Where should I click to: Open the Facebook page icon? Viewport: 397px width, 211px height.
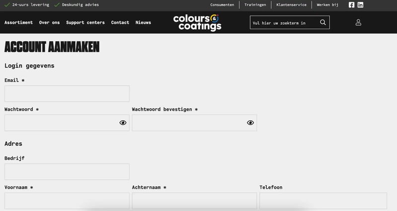tap(351, 5)
